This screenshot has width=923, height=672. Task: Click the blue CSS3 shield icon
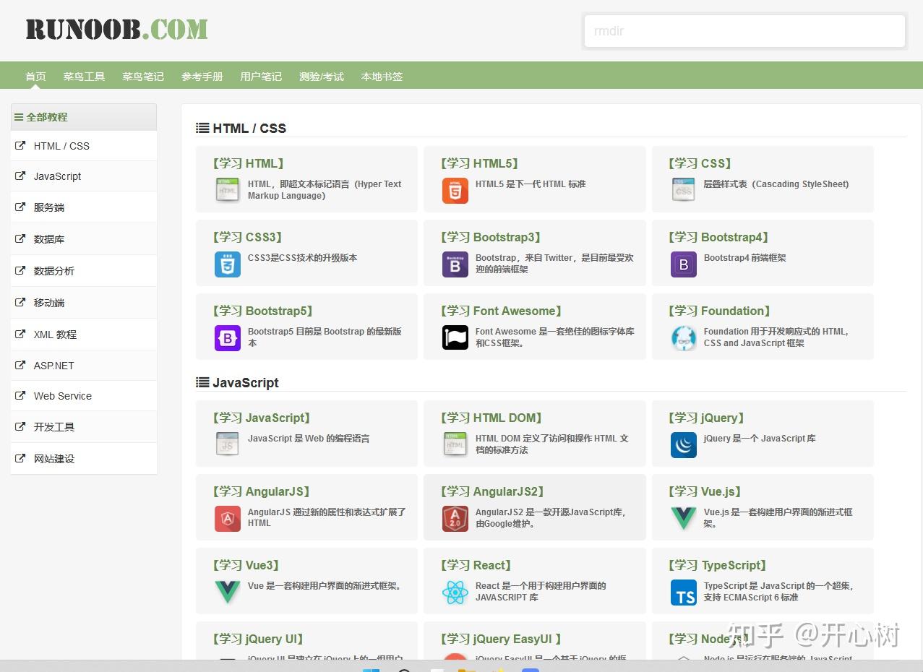(228, 264)
